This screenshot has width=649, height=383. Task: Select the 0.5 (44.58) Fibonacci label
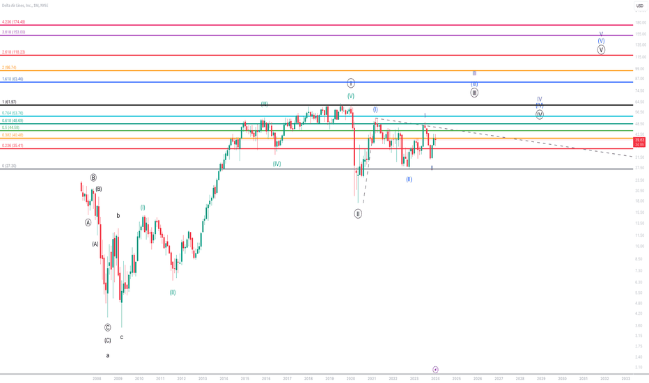(10, 127)
